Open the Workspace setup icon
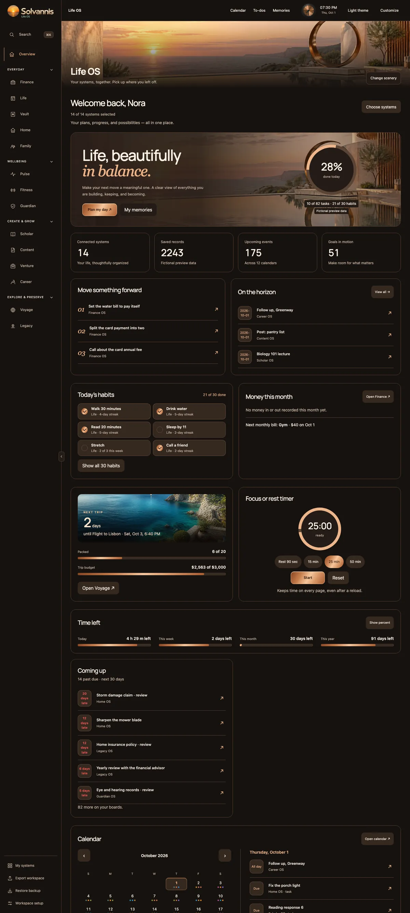 point(10,903)
